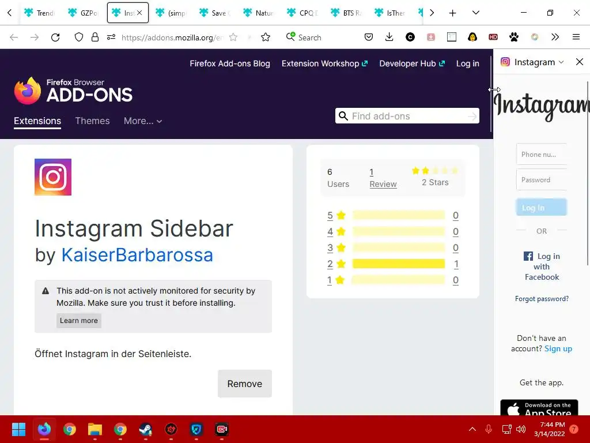Image resolution: width=590 pixels, height=443 pixels.
Task: Click the 4-star rating bar
Action: click(x=399, y=231)
